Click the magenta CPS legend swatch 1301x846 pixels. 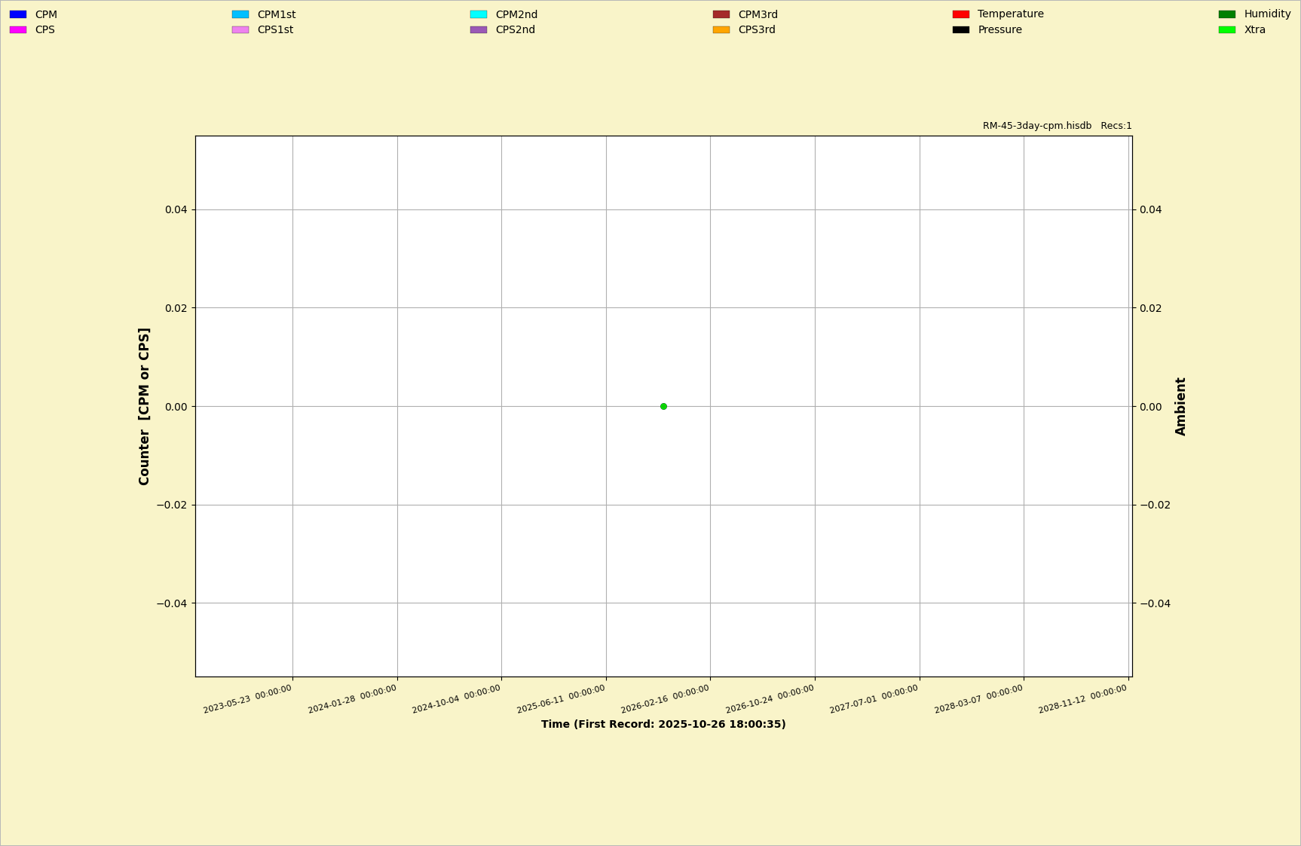tap(18, 30)
